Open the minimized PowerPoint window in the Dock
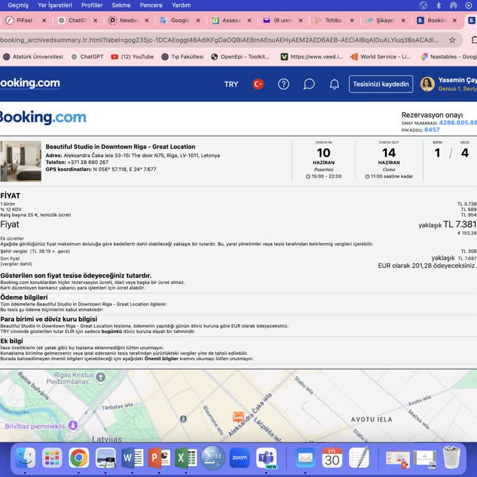Image resolution: width=477 pixels, height=477 pixels. click(397, 459)
